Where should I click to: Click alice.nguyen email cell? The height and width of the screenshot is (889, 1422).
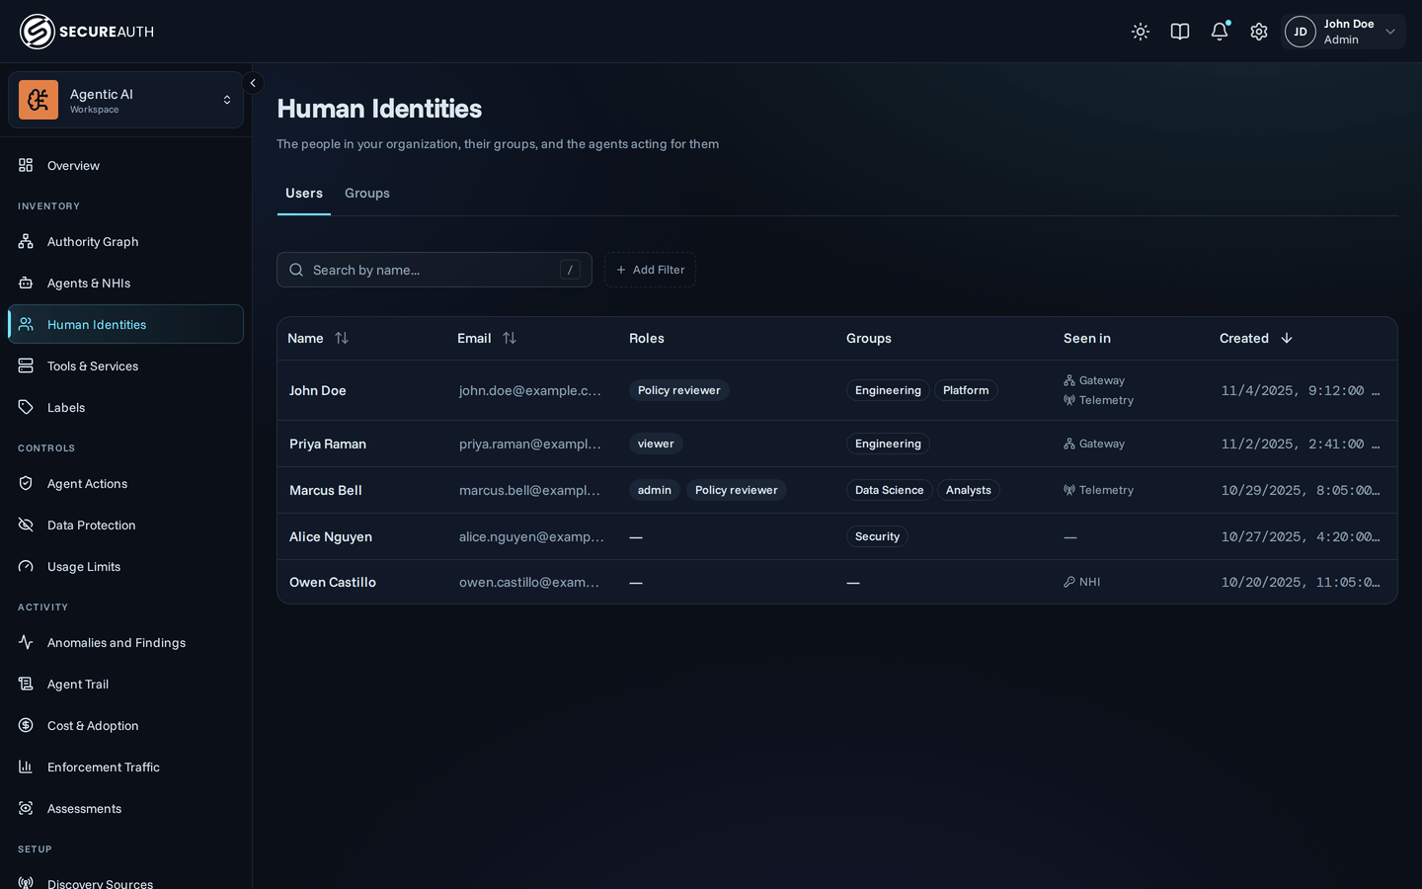click(531, 536)
